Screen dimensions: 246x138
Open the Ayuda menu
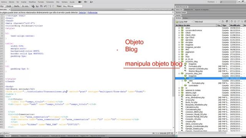[x=72, y=2]
